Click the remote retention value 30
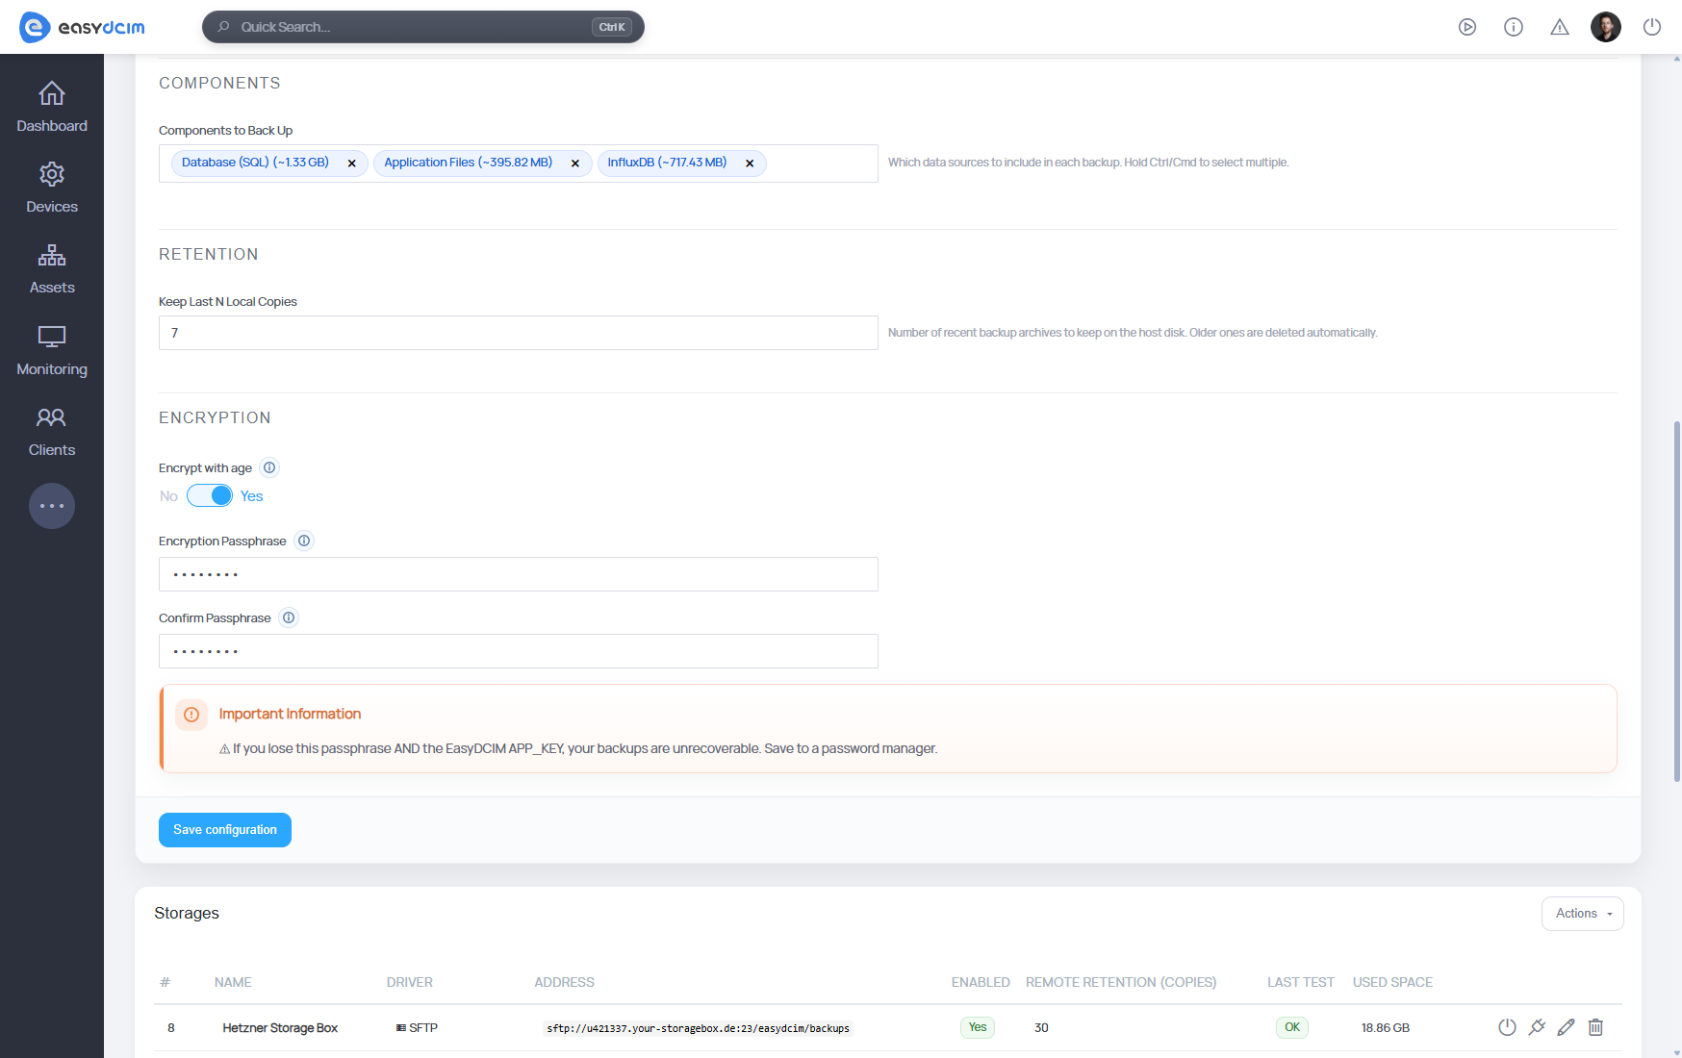The image size is (1682, 1058). [x=1041, y=1028]
